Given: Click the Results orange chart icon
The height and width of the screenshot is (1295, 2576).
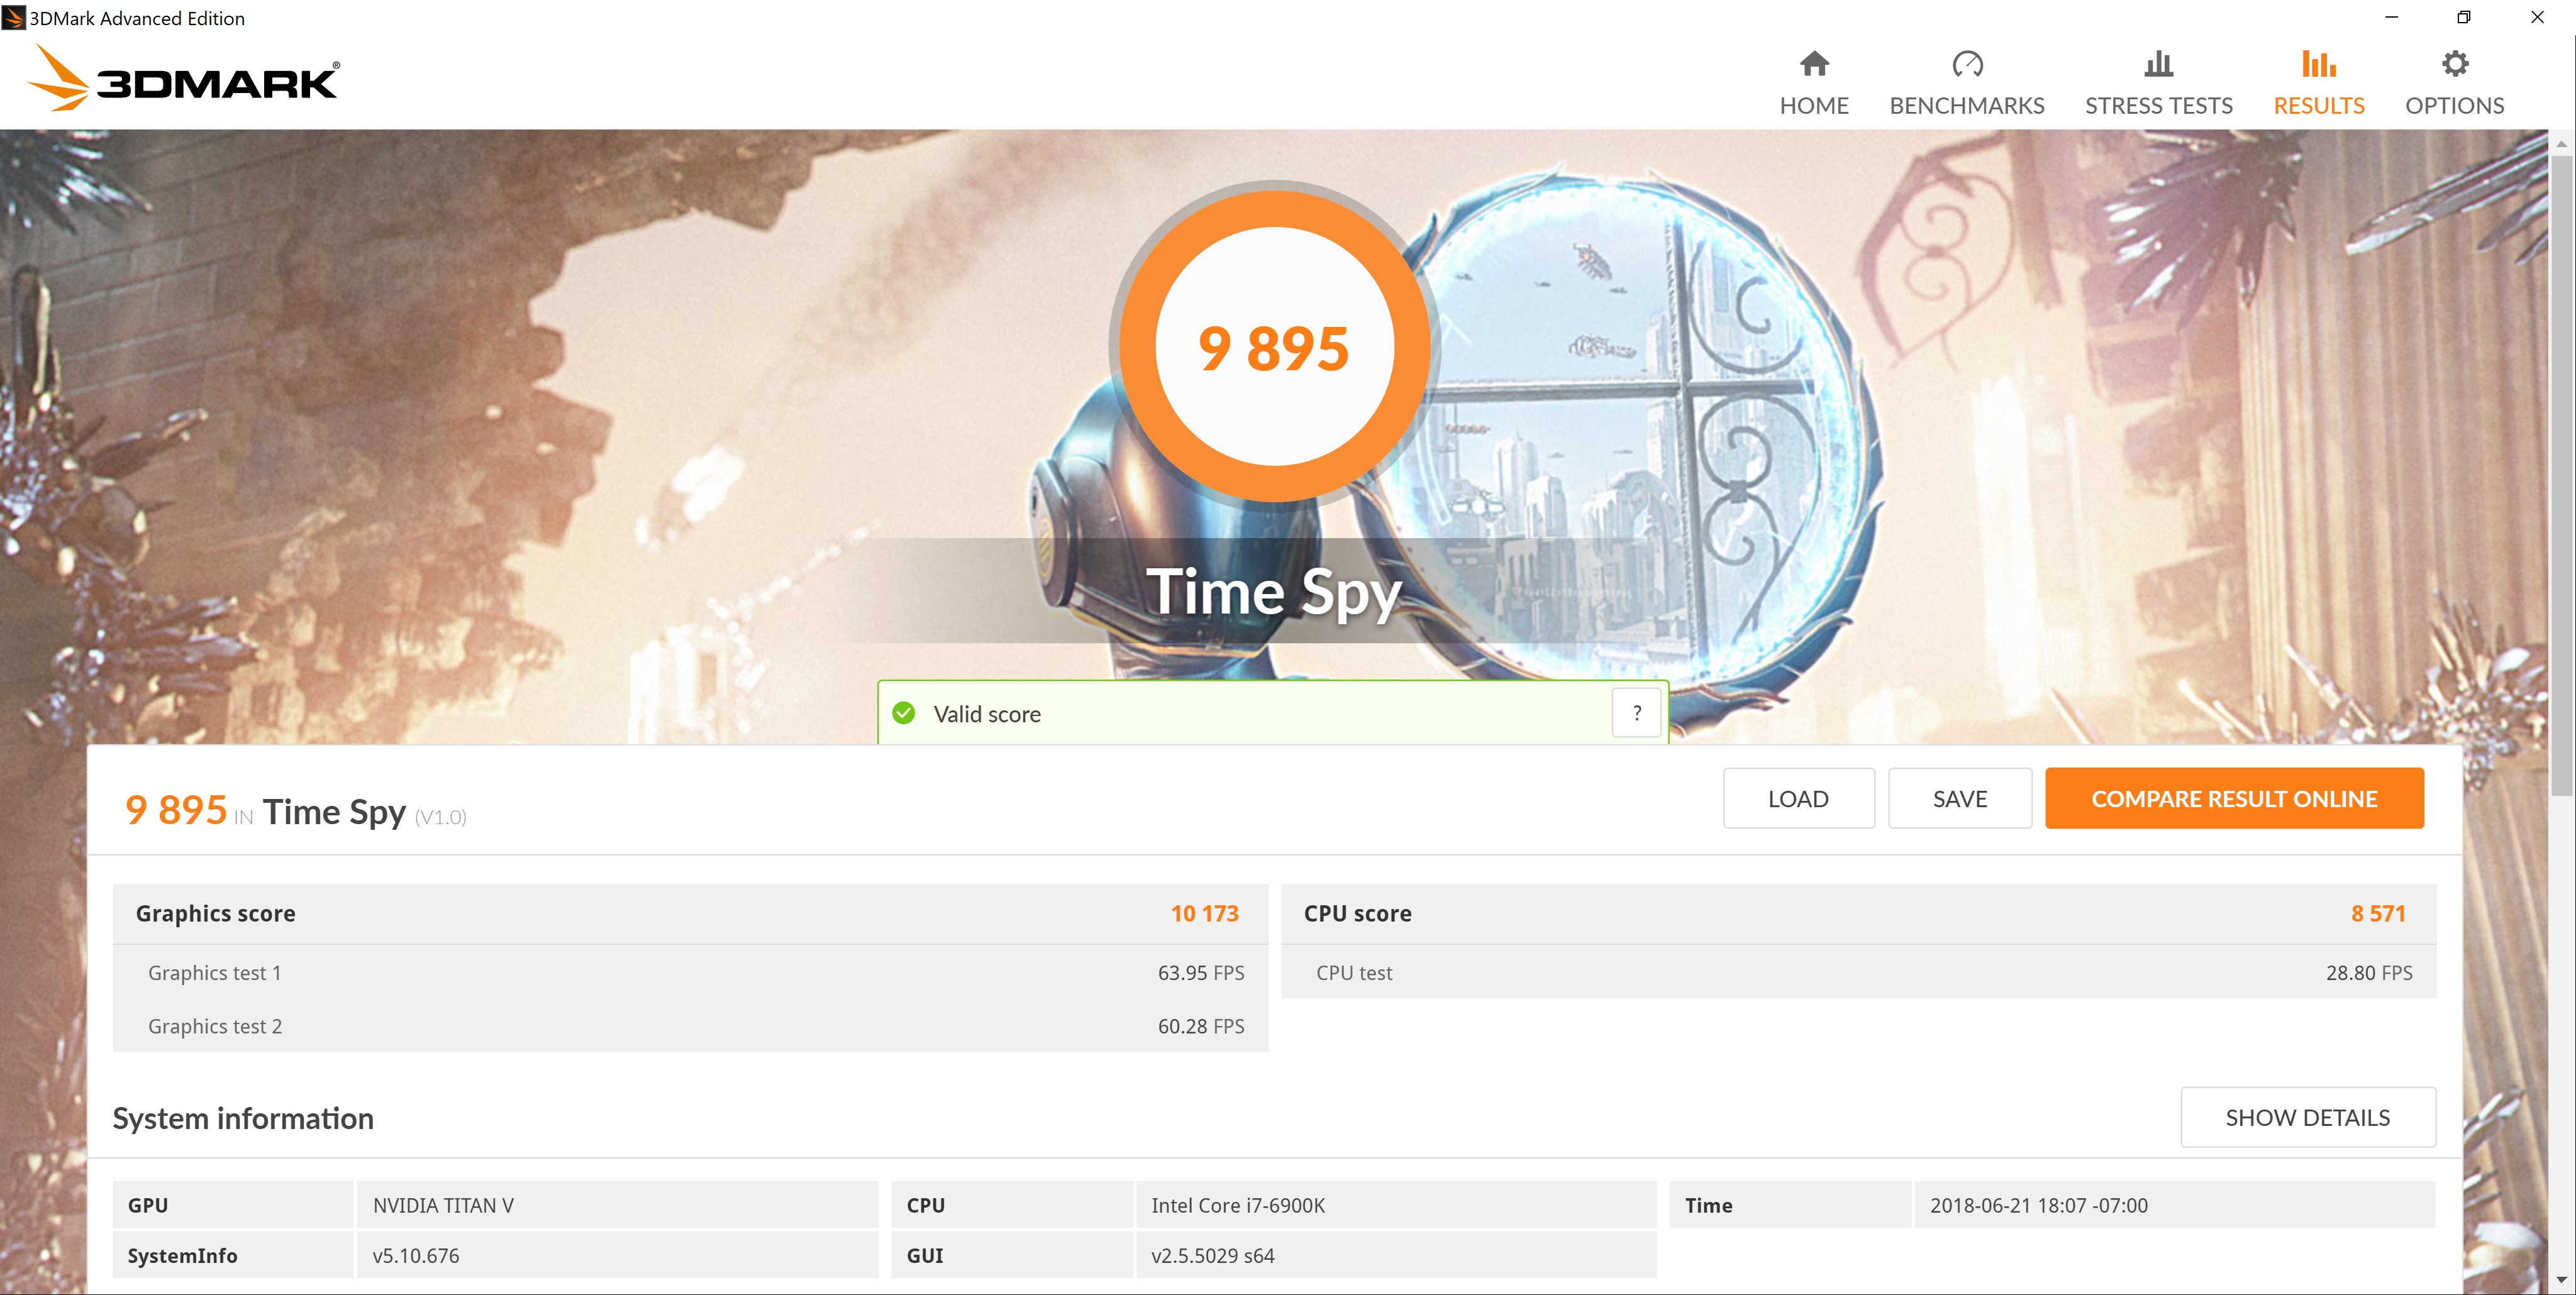Looking at the screenshot, I should pyautogui.click(x=2318, y=64).
